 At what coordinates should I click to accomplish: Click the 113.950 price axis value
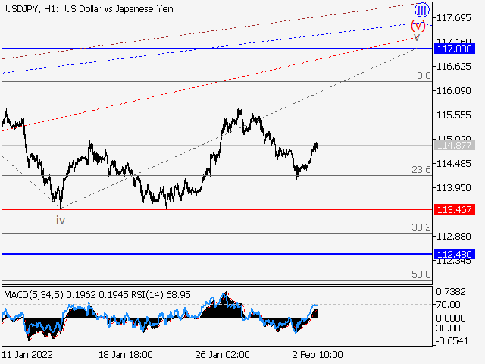click(453, 187)
